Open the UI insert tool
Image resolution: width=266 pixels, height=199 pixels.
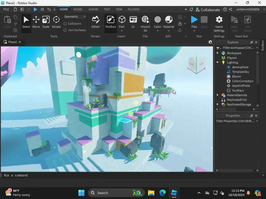coord(133,22)
